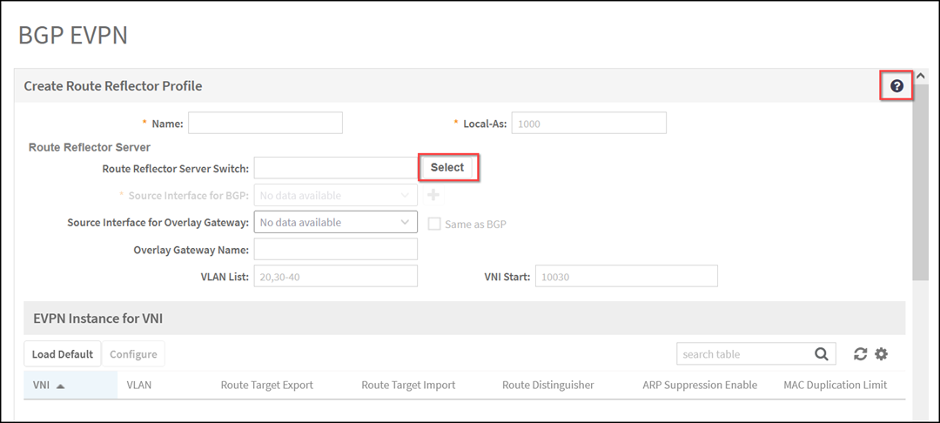Click the Route Reflector Server section label
The width and height of the screenshot is (940, 423).
[x=90, y=147]
